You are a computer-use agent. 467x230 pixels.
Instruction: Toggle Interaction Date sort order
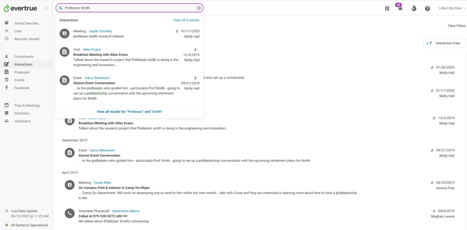(x=445, y=43)
